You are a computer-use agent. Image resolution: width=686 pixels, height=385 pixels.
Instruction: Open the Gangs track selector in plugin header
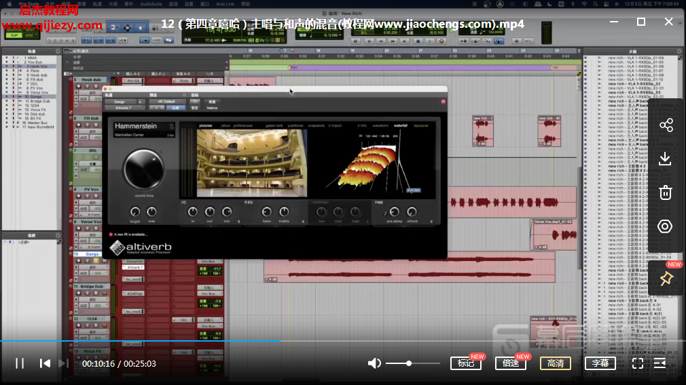coord(120,102)
